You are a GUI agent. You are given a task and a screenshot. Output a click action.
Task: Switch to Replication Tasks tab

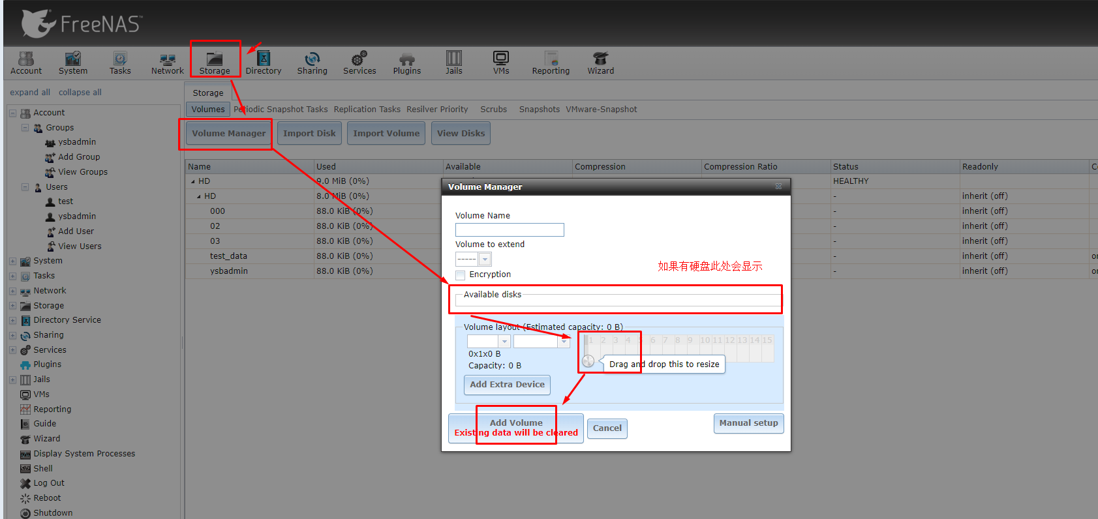tap(367, 110)
